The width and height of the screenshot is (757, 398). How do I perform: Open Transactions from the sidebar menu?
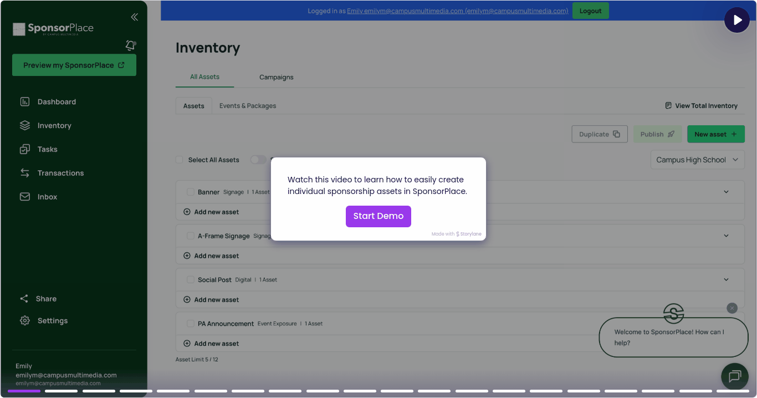point(60,173)
